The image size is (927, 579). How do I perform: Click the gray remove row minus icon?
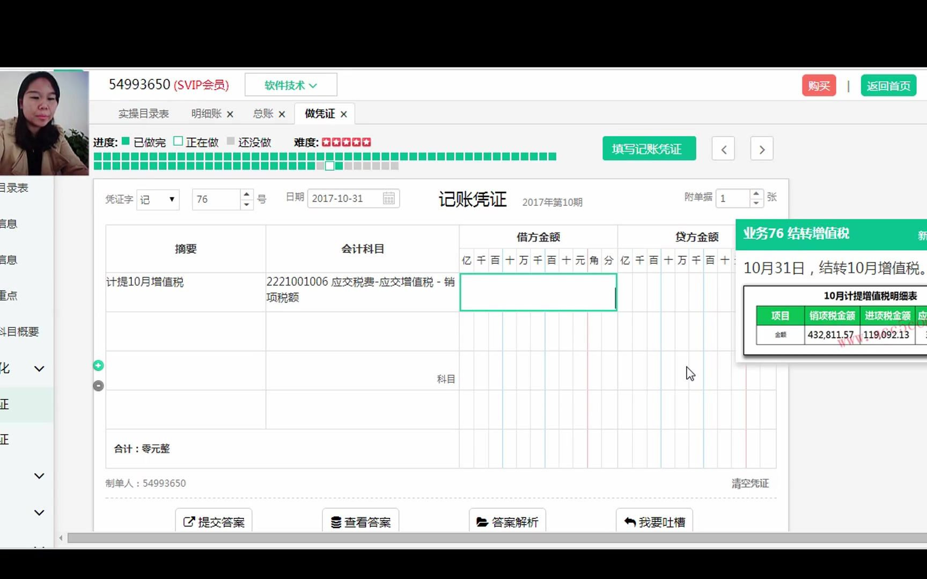(x=98, y=385)
